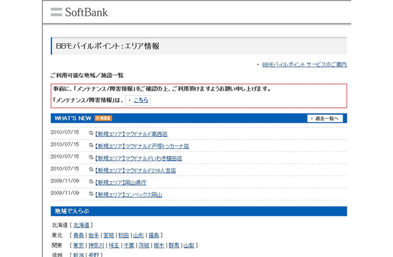Open 【新規エリア】マクドナルドいわき植田店 link

[139, 158]
